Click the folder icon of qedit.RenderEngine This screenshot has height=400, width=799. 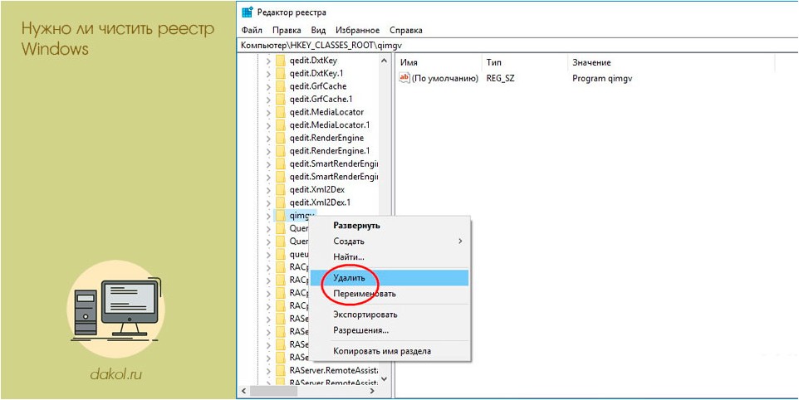point(280,138)
